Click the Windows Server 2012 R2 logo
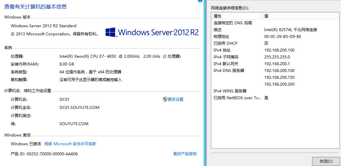 tap(152, 32)
